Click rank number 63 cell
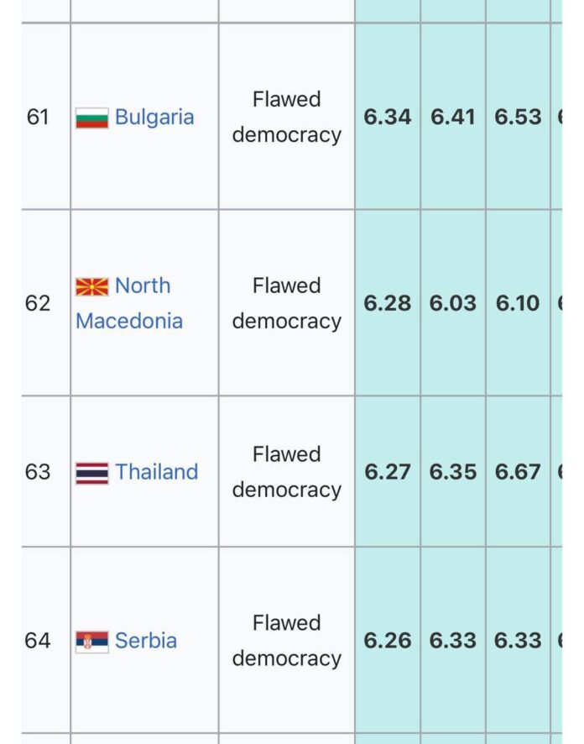Screen dimensions: 584x744 click(x=38, y=472)
